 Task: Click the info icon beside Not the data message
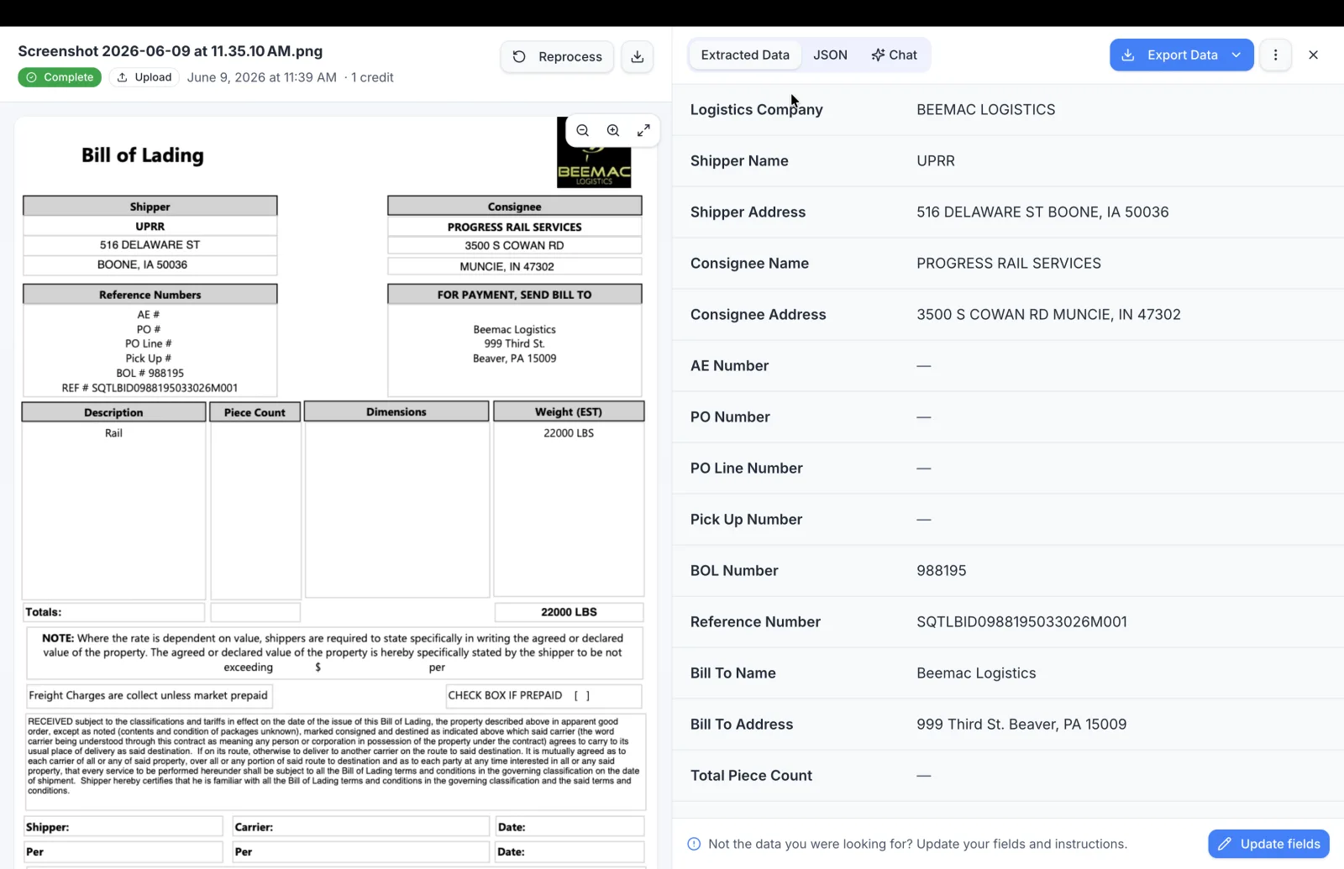(694, 844)
